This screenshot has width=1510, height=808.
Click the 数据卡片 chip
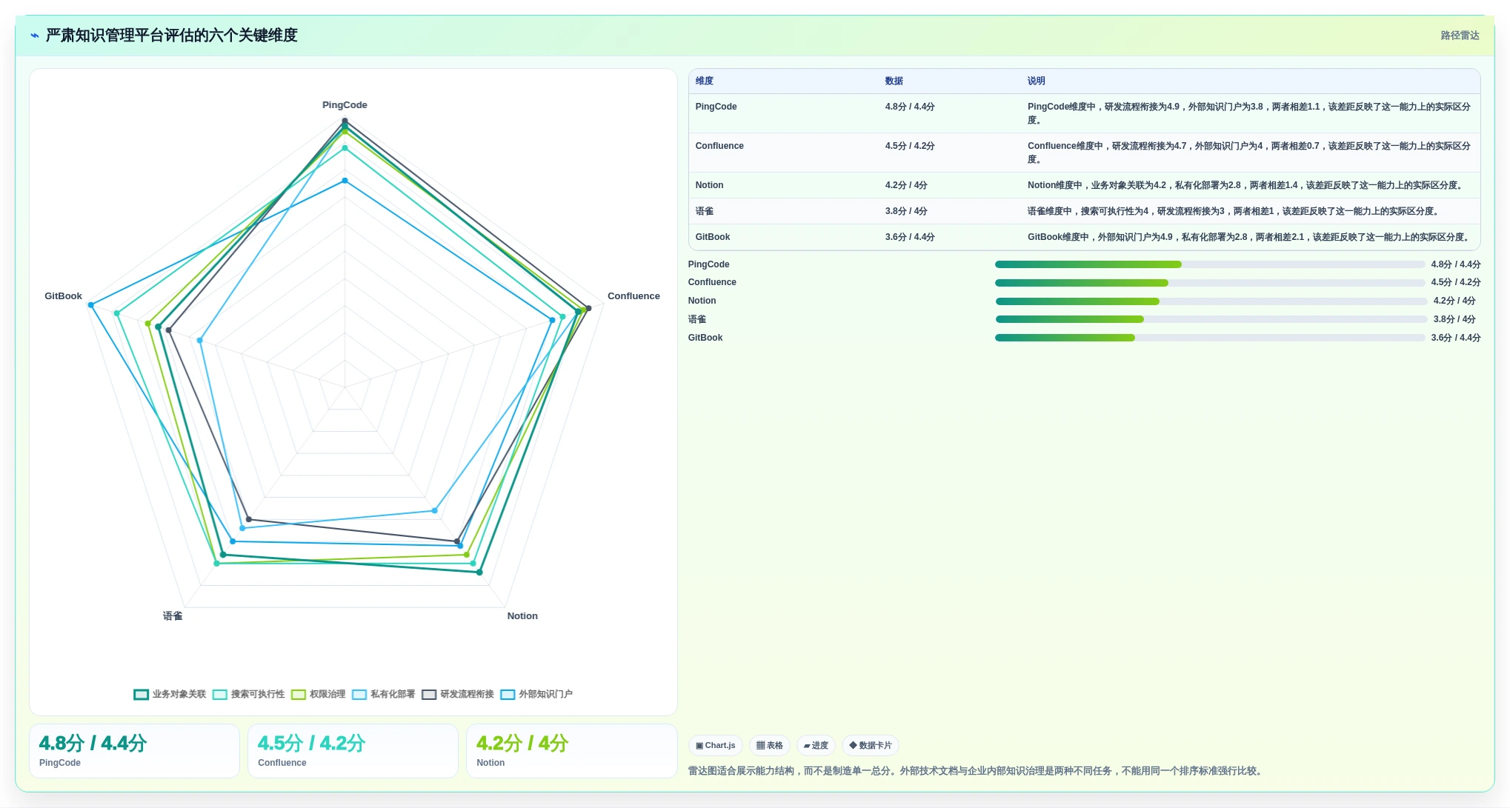[871, 745]
